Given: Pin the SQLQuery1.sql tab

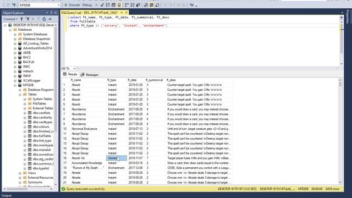Looking at the screenshot, I should (122, 13).
